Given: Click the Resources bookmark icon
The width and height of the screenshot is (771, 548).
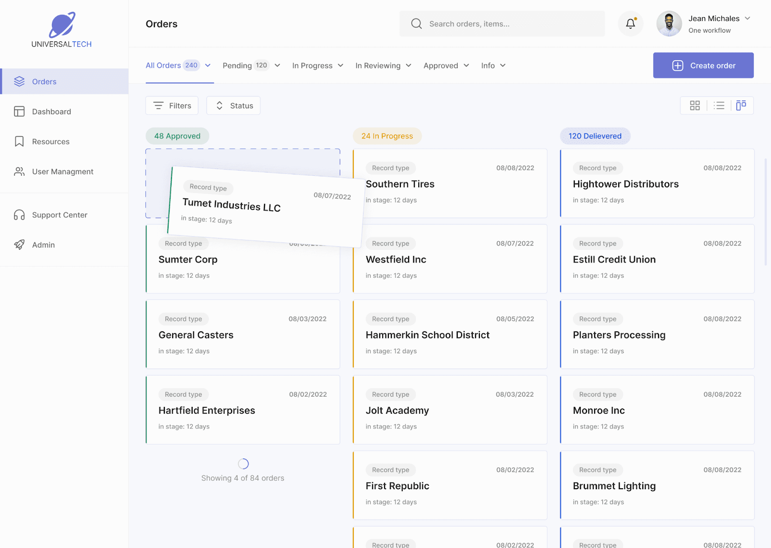Looking at the screenshot, I should 19,142.
